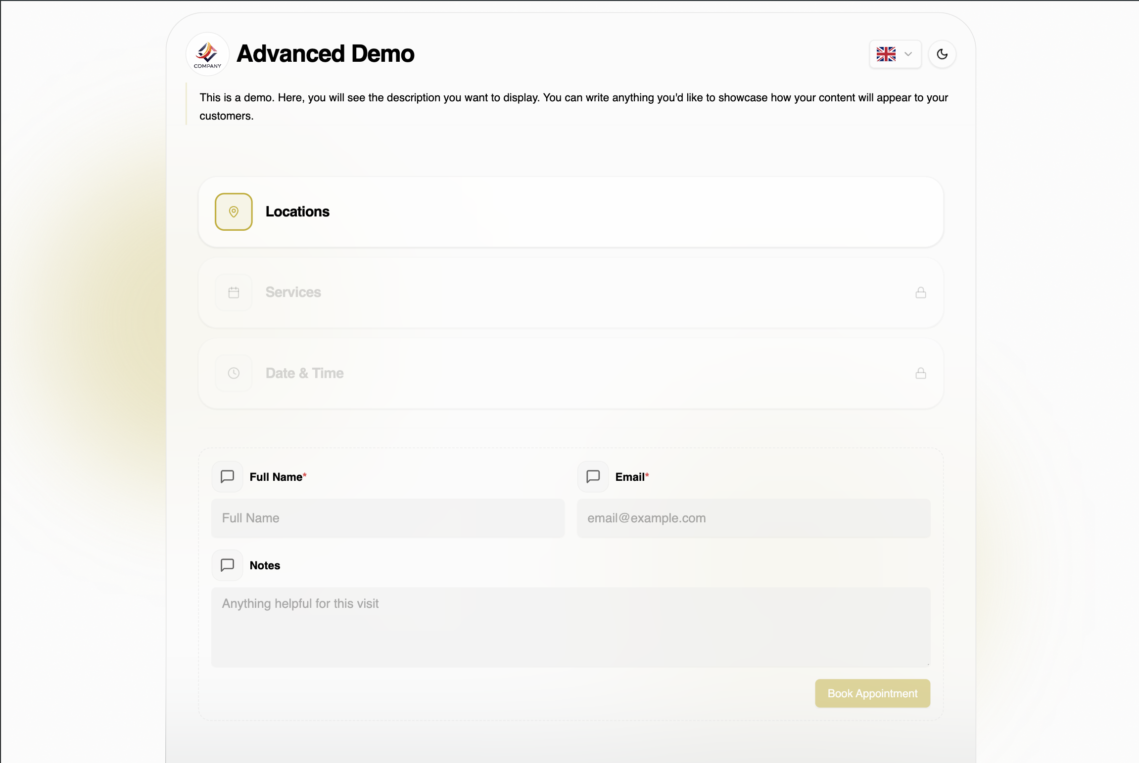Focus the email@example.com input field
This screenshot has width=1139, height=763.
(754, 518)
